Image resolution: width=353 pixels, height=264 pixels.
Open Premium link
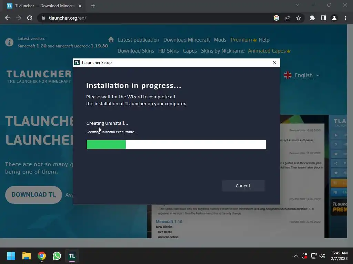(x=244, y=40)
